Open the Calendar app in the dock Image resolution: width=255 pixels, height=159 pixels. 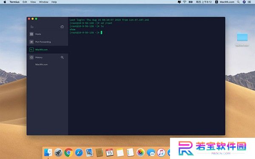click(x=110, y=152)
